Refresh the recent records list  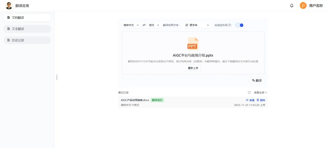point(249,93)
